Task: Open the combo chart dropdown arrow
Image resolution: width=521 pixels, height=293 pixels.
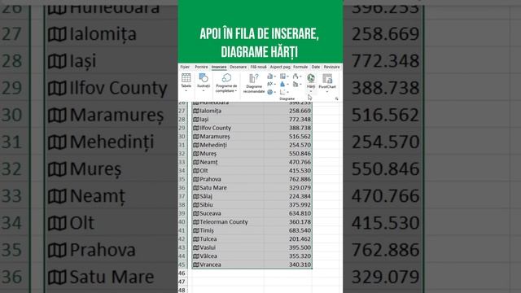Action: pyautogui.click(x=300, y=84)
